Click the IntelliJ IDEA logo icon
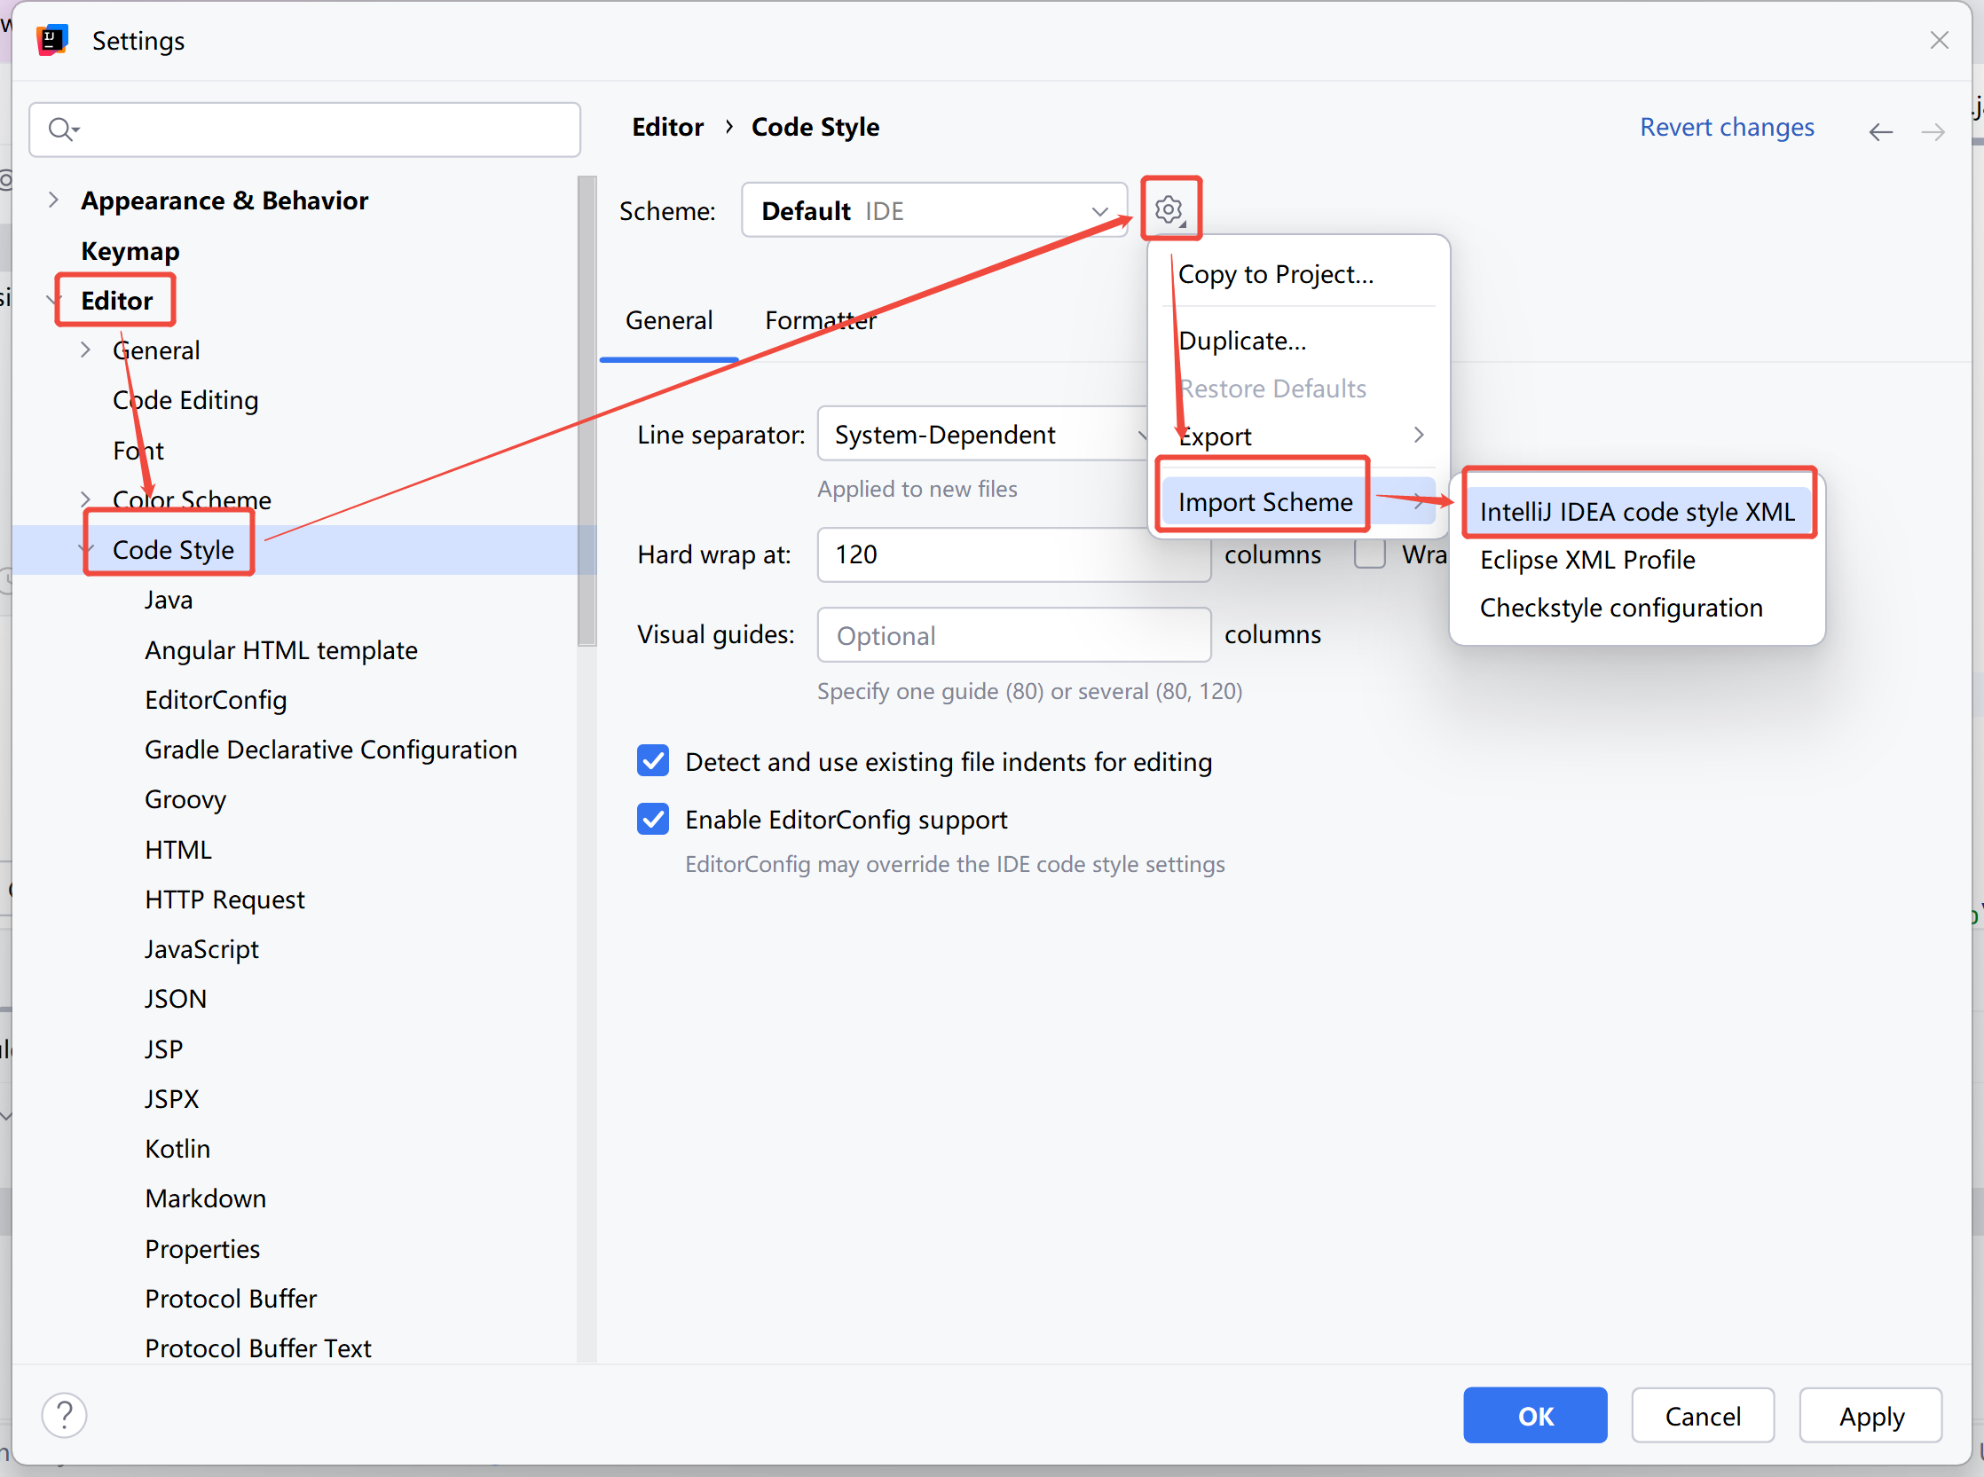Viewport: 1984px width, 1477px height. tap(51, 40)
